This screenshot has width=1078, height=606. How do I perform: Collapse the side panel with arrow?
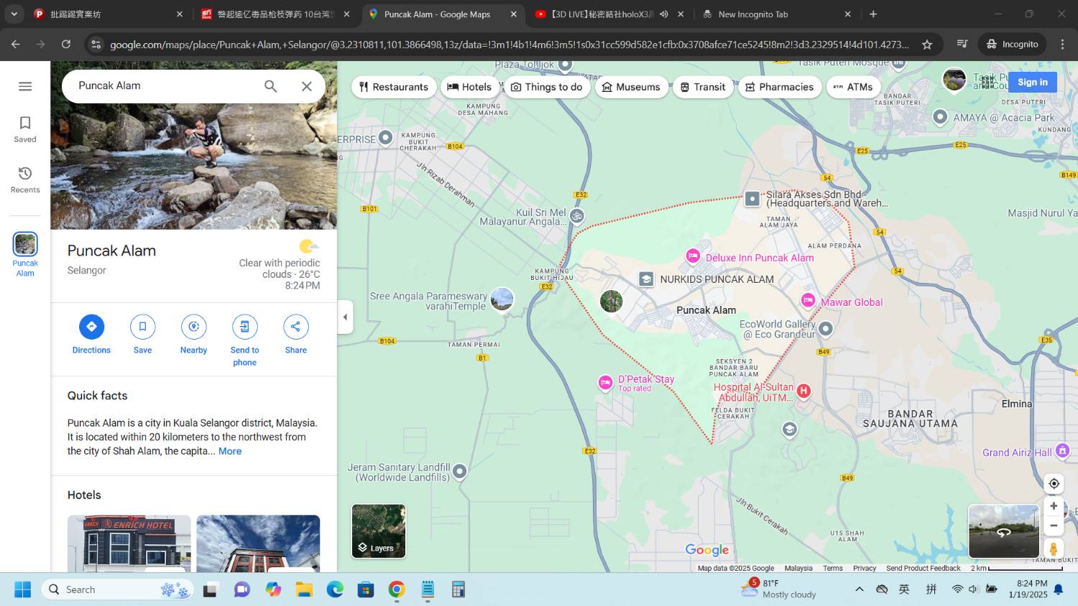coord(345,317)
